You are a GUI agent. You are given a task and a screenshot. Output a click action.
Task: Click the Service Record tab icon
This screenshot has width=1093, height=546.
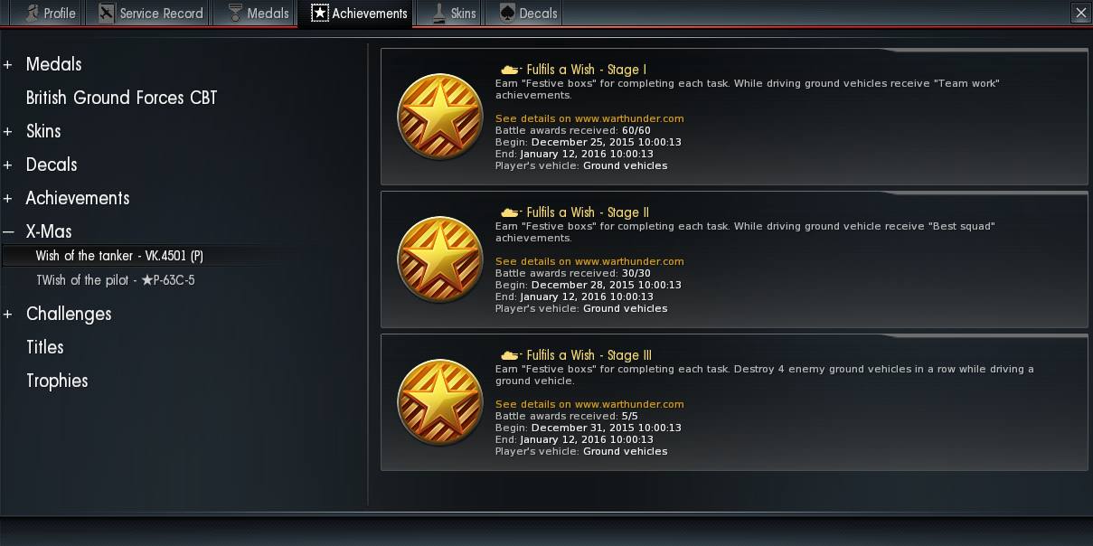point(108,13)
